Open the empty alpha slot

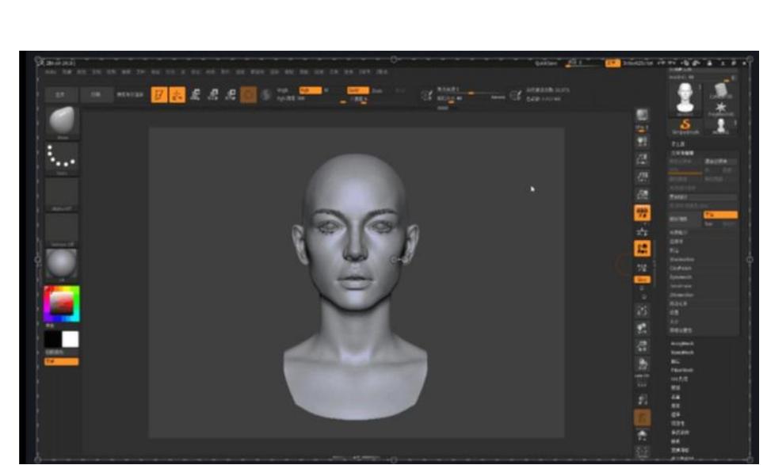click(62, 194)
